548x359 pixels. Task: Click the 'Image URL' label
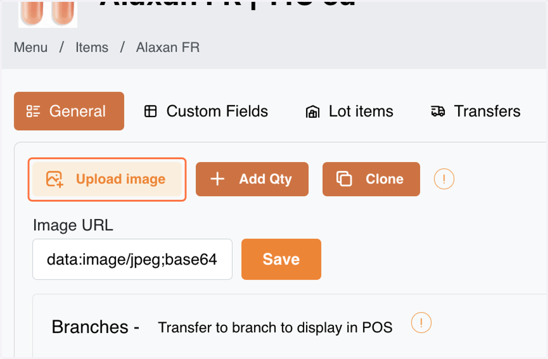pyautogui.click(x=73, y=225)
